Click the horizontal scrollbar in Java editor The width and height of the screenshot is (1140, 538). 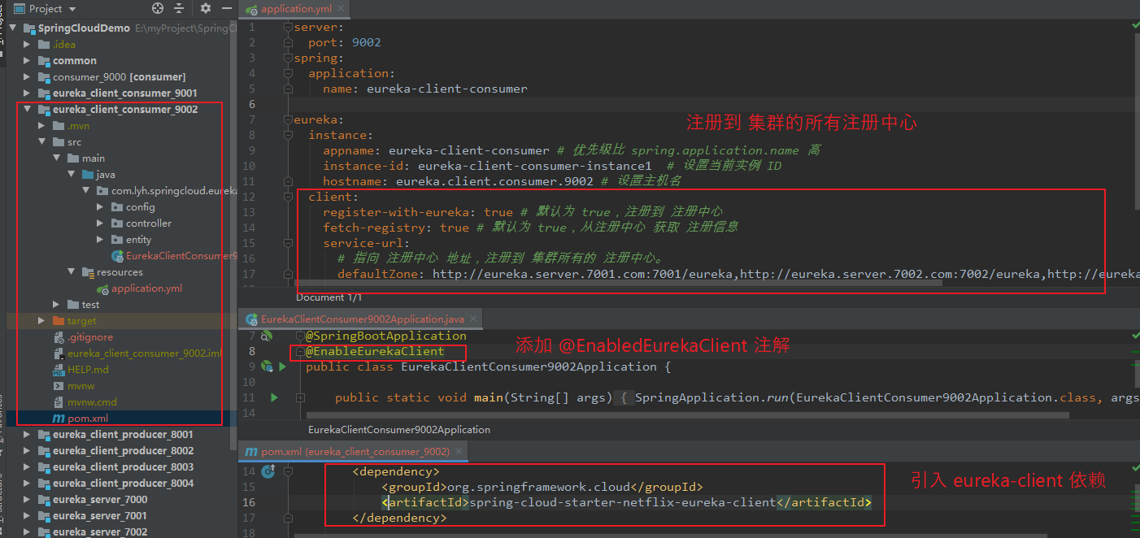[686, 414]
